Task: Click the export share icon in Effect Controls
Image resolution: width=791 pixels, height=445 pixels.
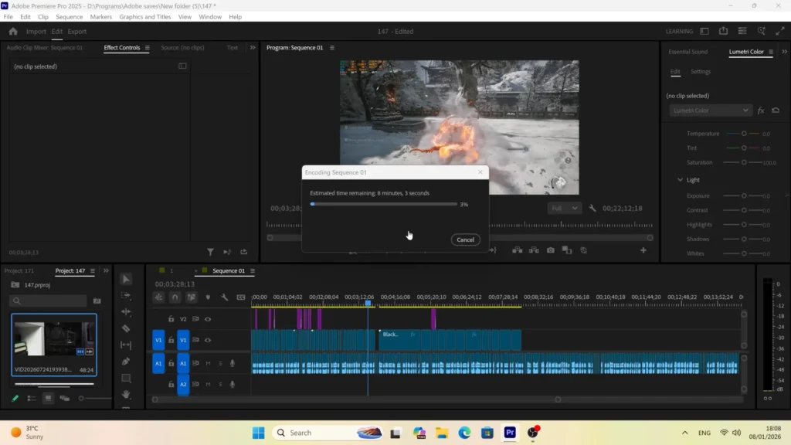Action: (244, 252)
